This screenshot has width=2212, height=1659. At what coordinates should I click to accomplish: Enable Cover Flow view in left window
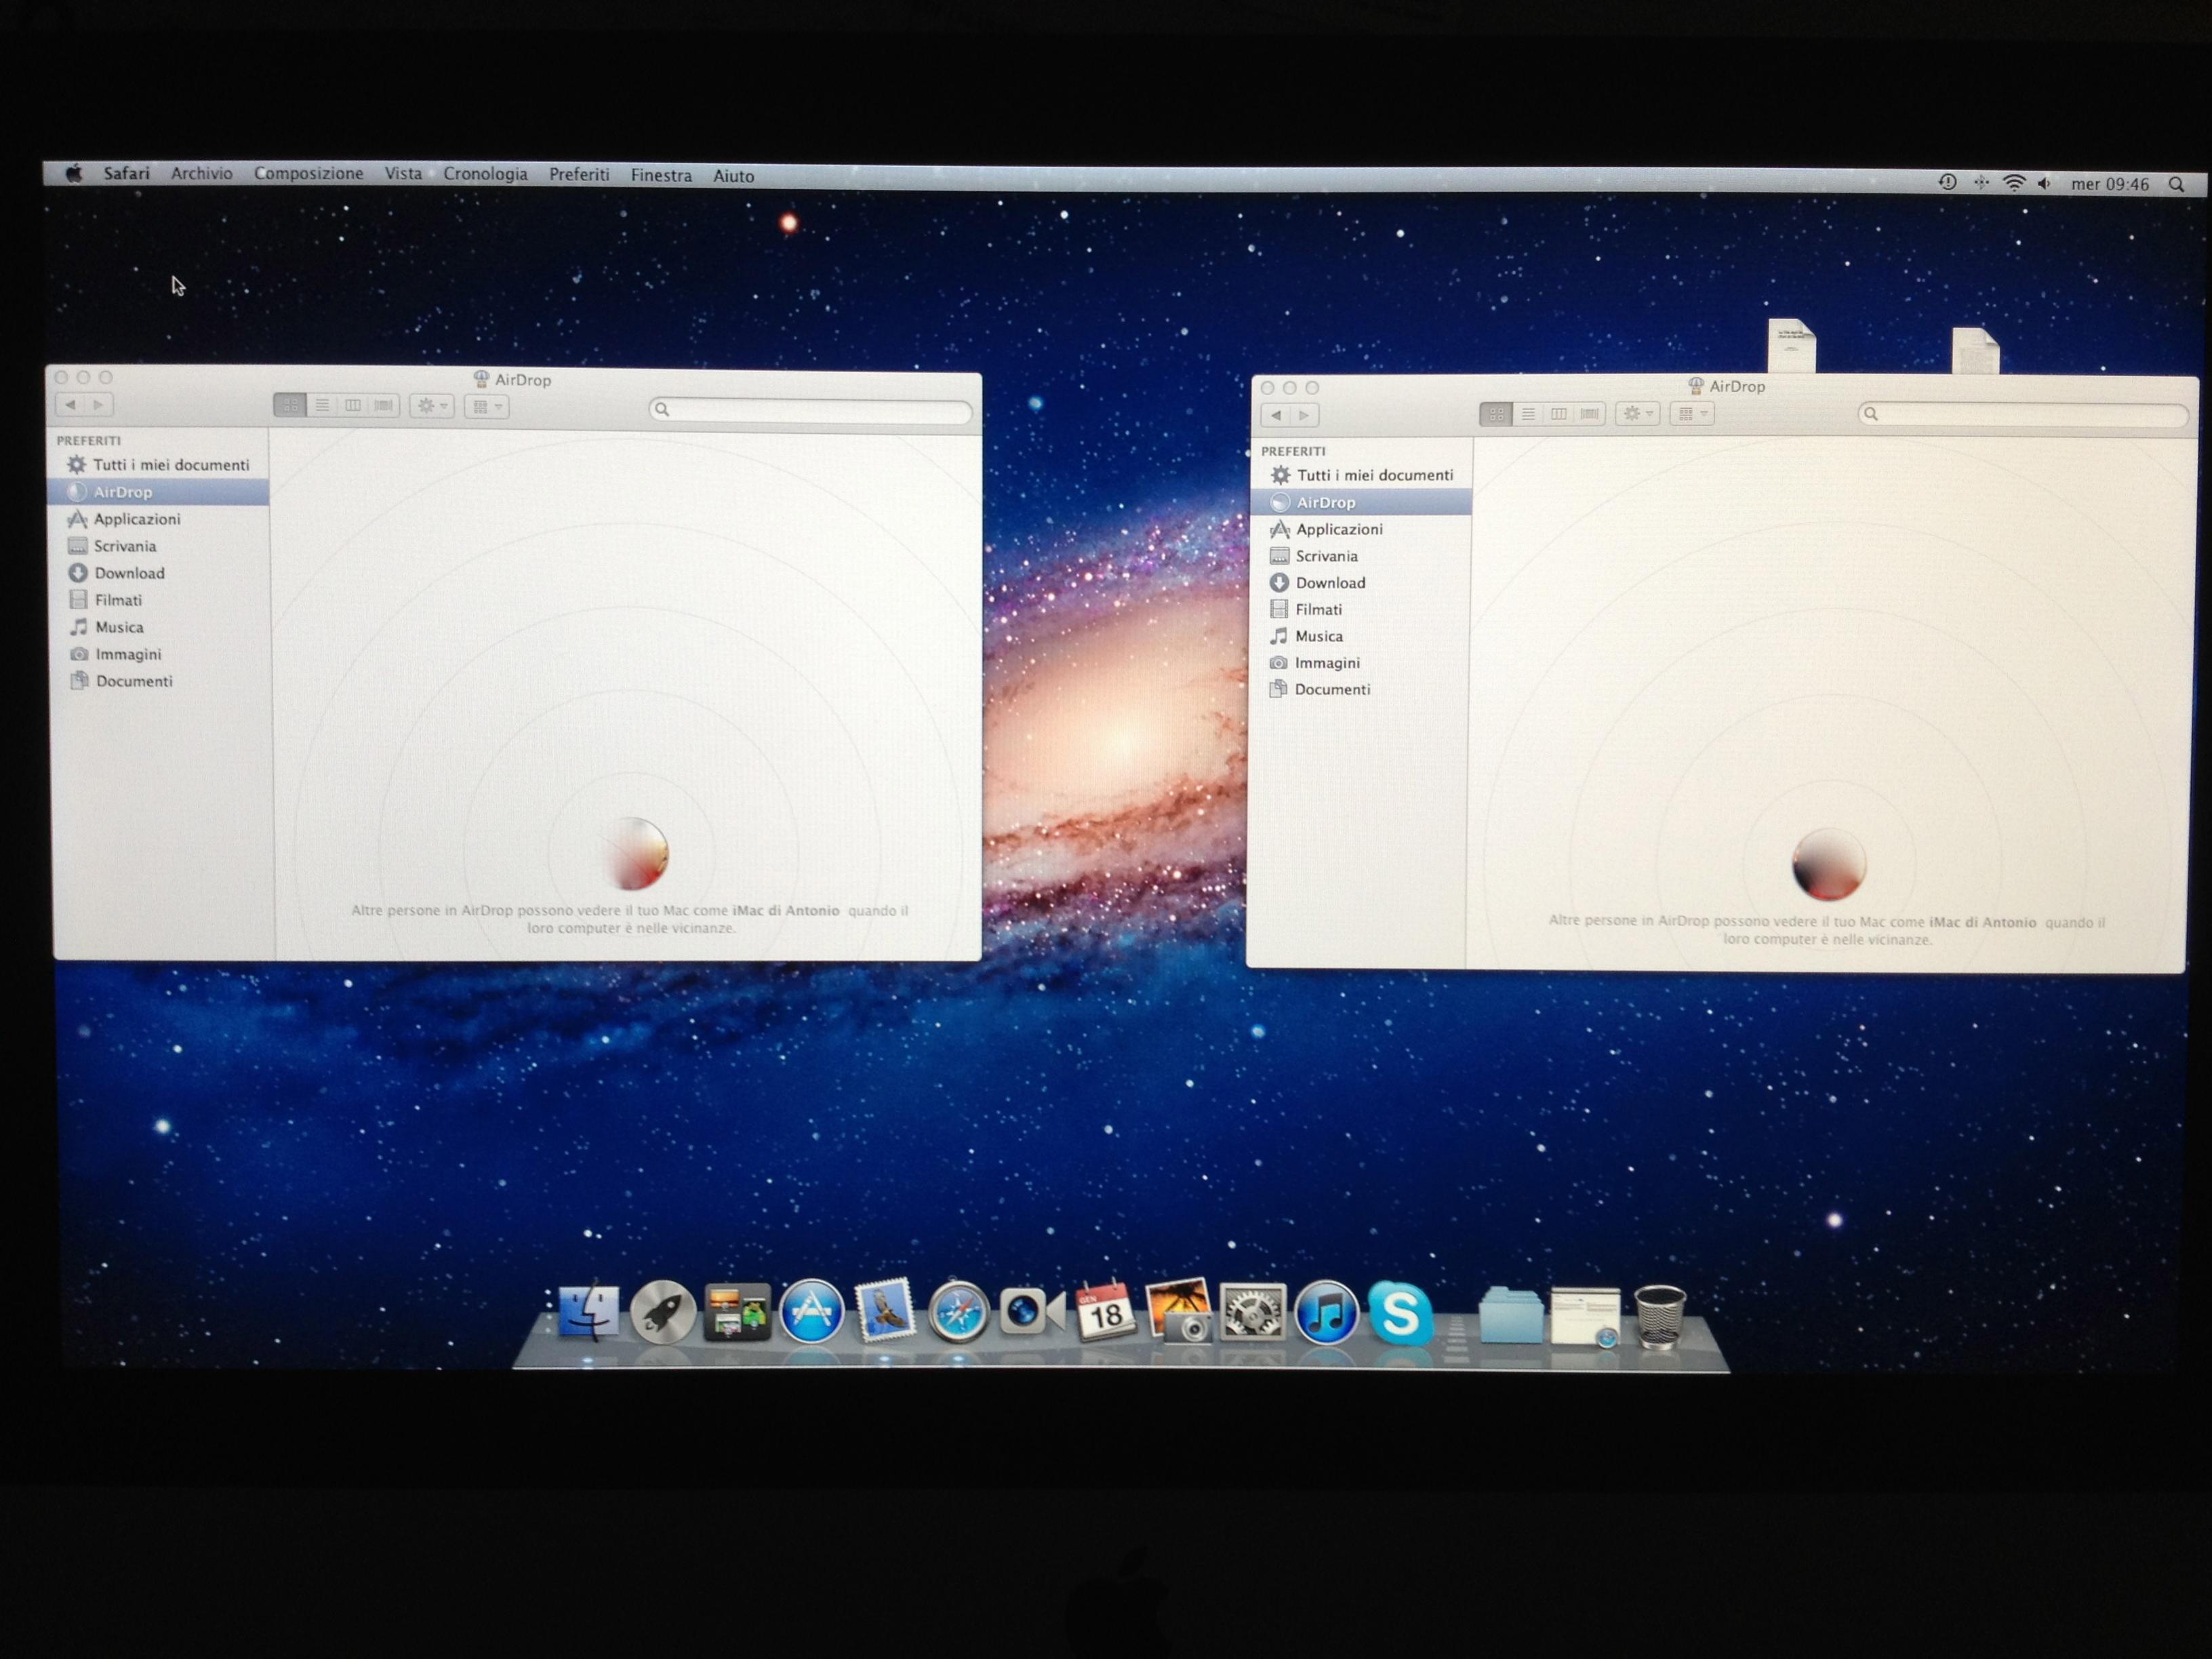click(384, 405)
